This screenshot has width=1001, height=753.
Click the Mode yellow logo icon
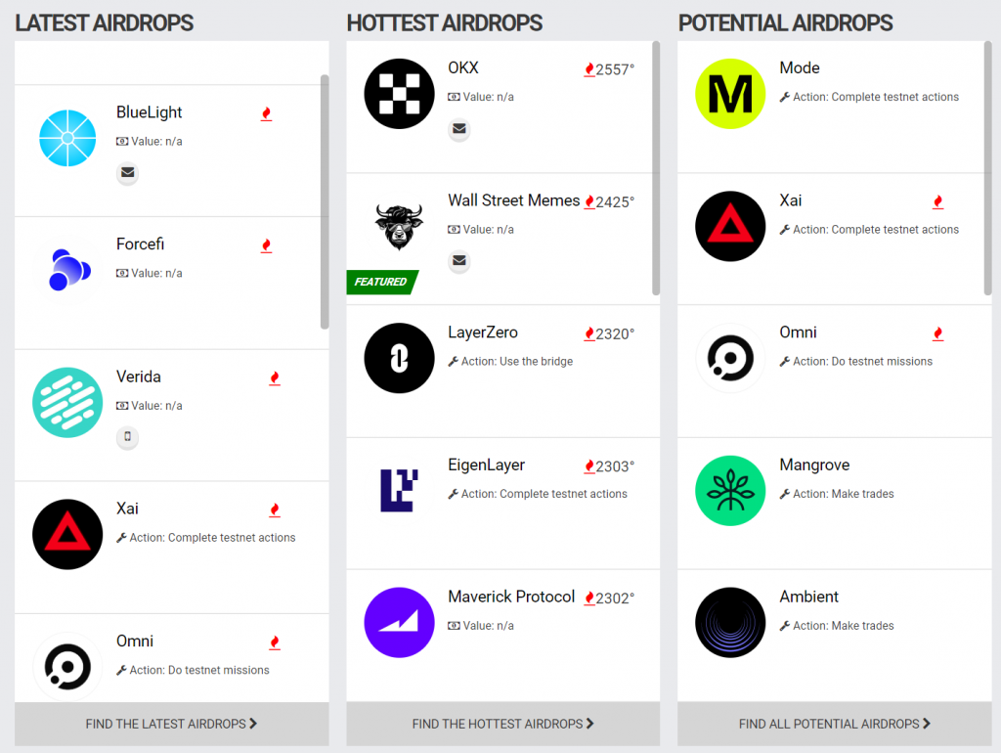(x=730, y=94)
